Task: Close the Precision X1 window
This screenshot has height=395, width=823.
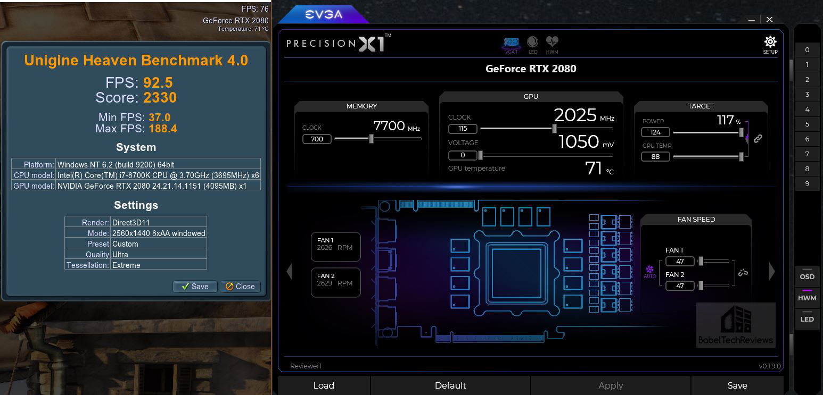Action: (769, 20)
